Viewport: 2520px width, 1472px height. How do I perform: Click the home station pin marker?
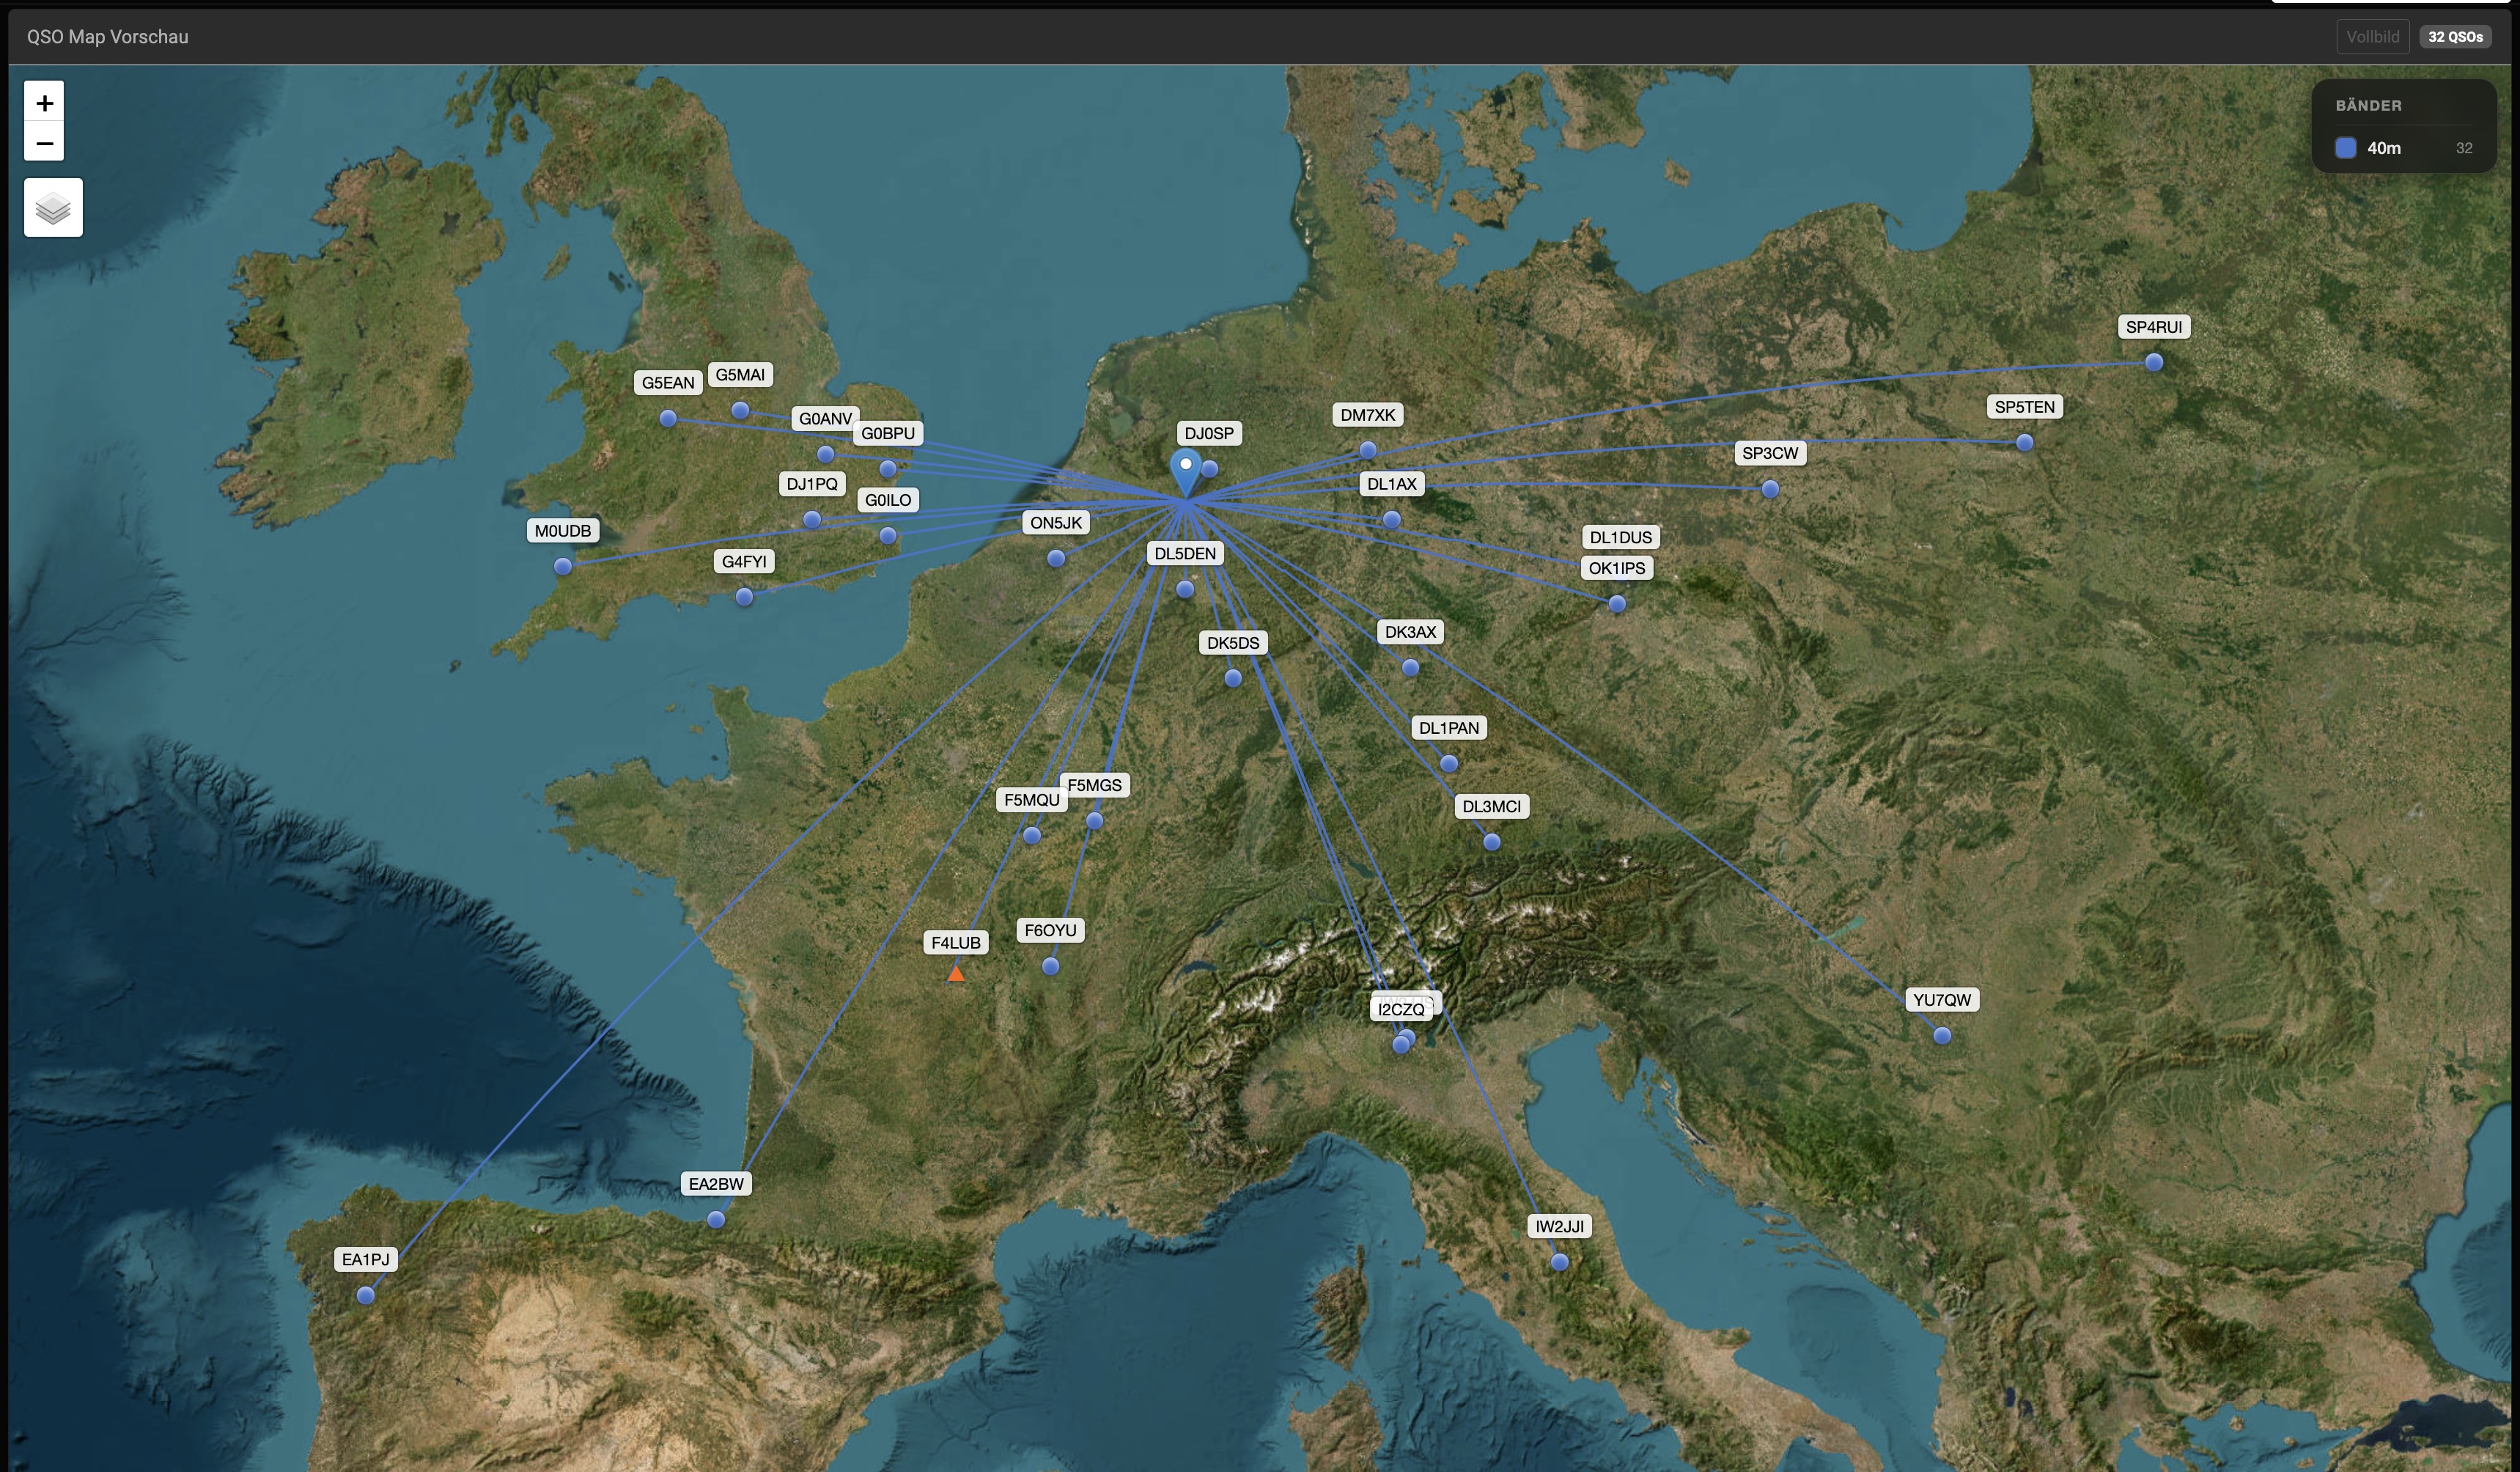tap(1185, 473)
